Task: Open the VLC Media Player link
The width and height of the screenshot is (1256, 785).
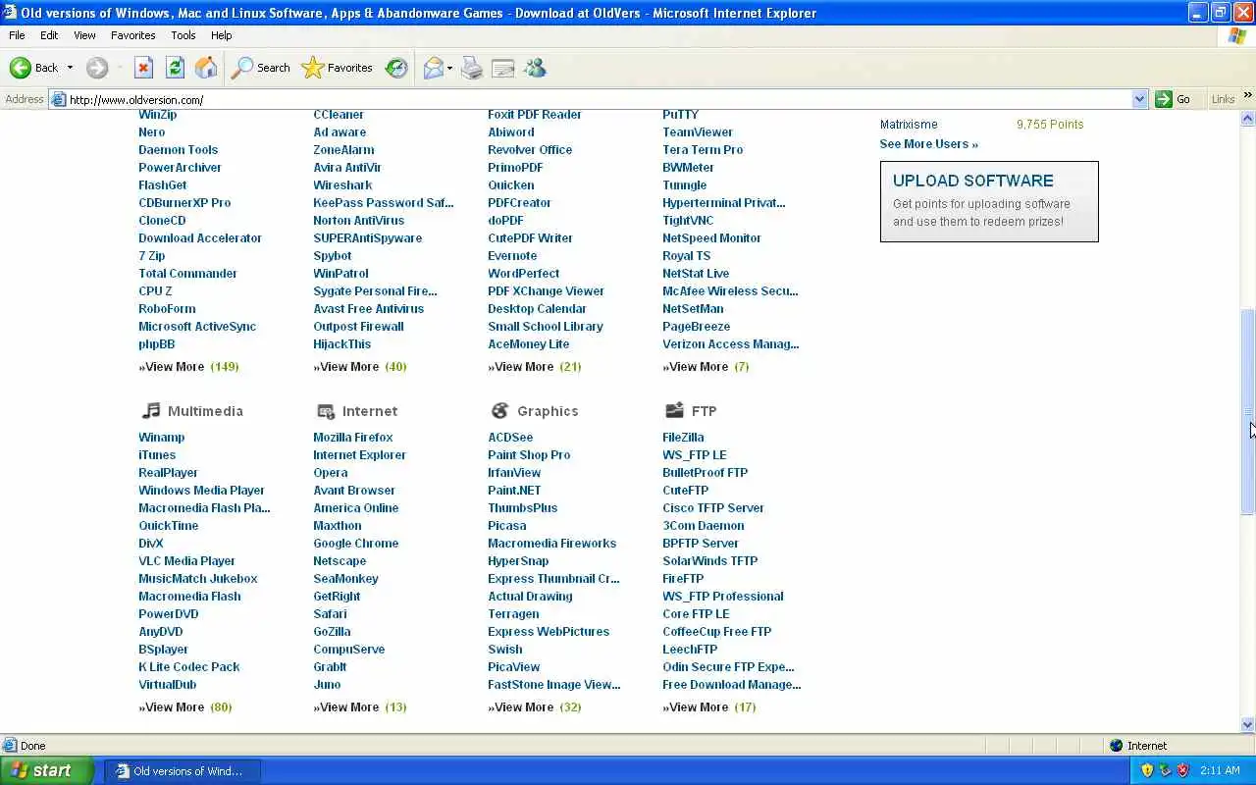Action: (x=186, y=561)
